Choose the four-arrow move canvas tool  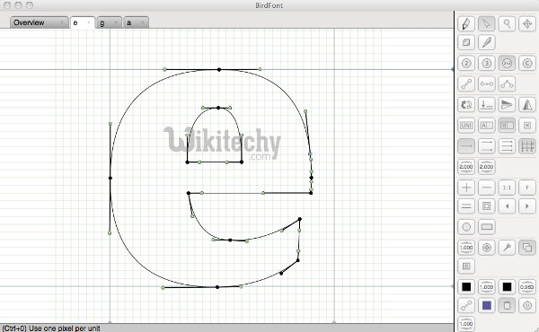click(x=527, y=23)
